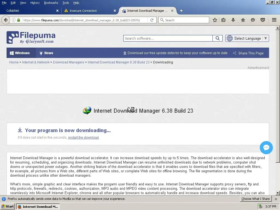Open the View menu
This screenshot has width=280, height=210.
coord(23,3)
